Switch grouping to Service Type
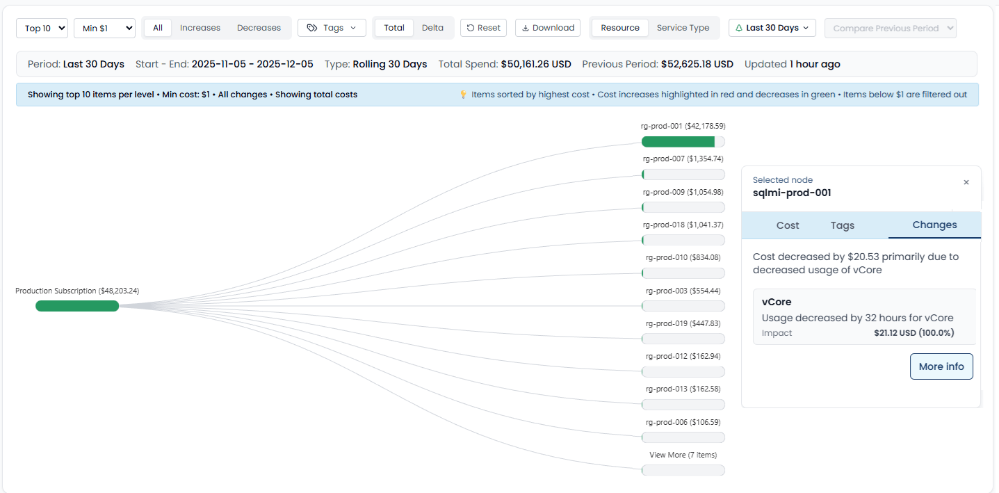 (683, 27)
